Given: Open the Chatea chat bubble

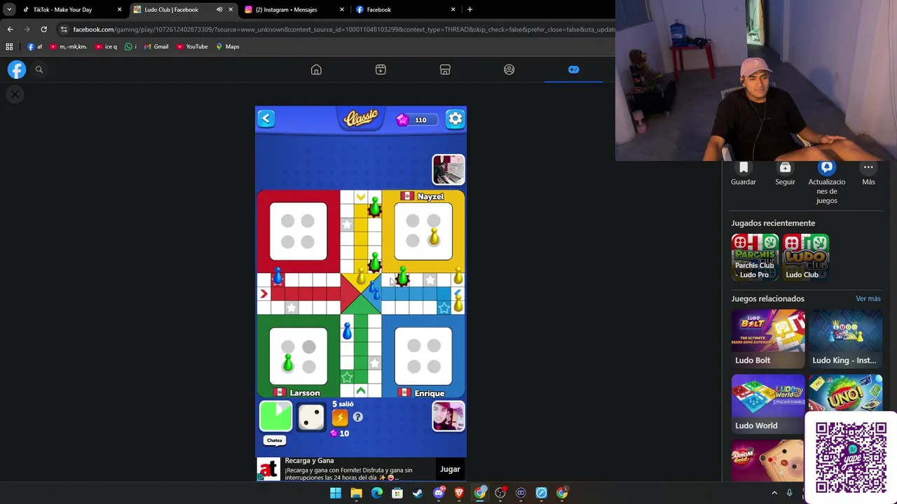Looking at the screenshot, I should [x=275, y=440].
